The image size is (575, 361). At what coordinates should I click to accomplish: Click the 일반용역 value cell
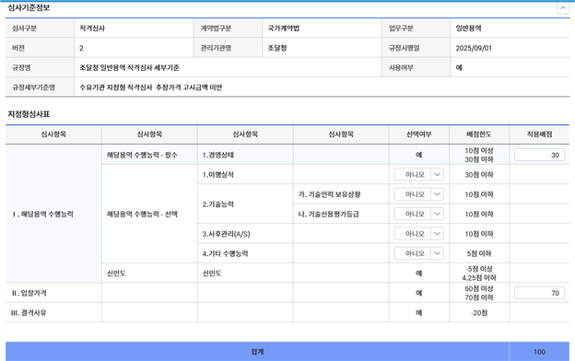pos(510,29)
